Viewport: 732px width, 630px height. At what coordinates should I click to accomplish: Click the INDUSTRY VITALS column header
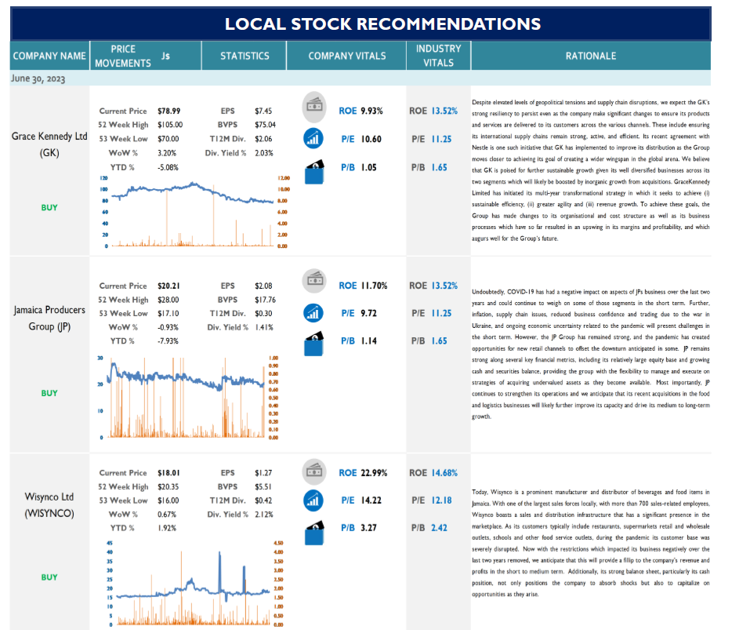point(438,56)
